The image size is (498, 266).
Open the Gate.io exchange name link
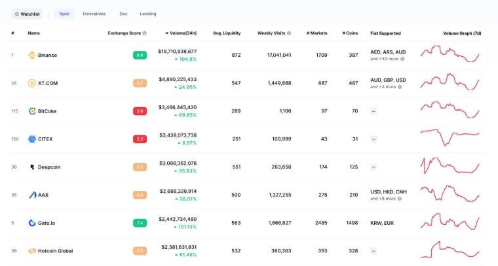tap(47, 223)
